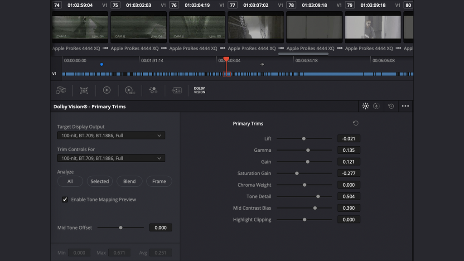Adjust the Lift slider
Viewport: 464px width, 261px height.
tap(304, 139)
